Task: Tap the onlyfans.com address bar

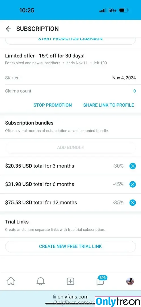Action: click(70, 297)
